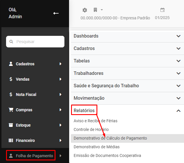184x163 pixels.
Task: Expand Saúde e Segurança do Trabalho chevron
Action: [x=179, y=86]
